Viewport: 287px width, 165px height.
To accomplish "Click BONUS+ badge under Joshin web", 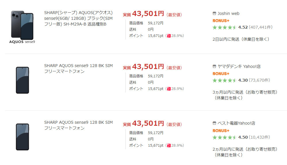I will (221, 21).
